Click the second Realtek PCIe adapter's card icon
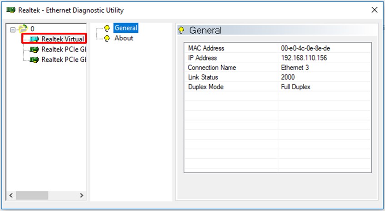The width and height of the screenshot is (385, 211). [34, 50]
